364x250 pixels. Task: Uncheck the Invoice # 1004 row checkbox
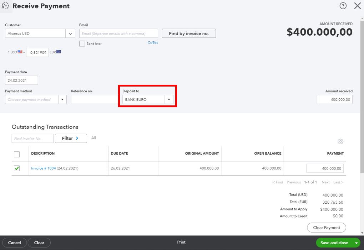pyautogui.click(x=17, y=168)
